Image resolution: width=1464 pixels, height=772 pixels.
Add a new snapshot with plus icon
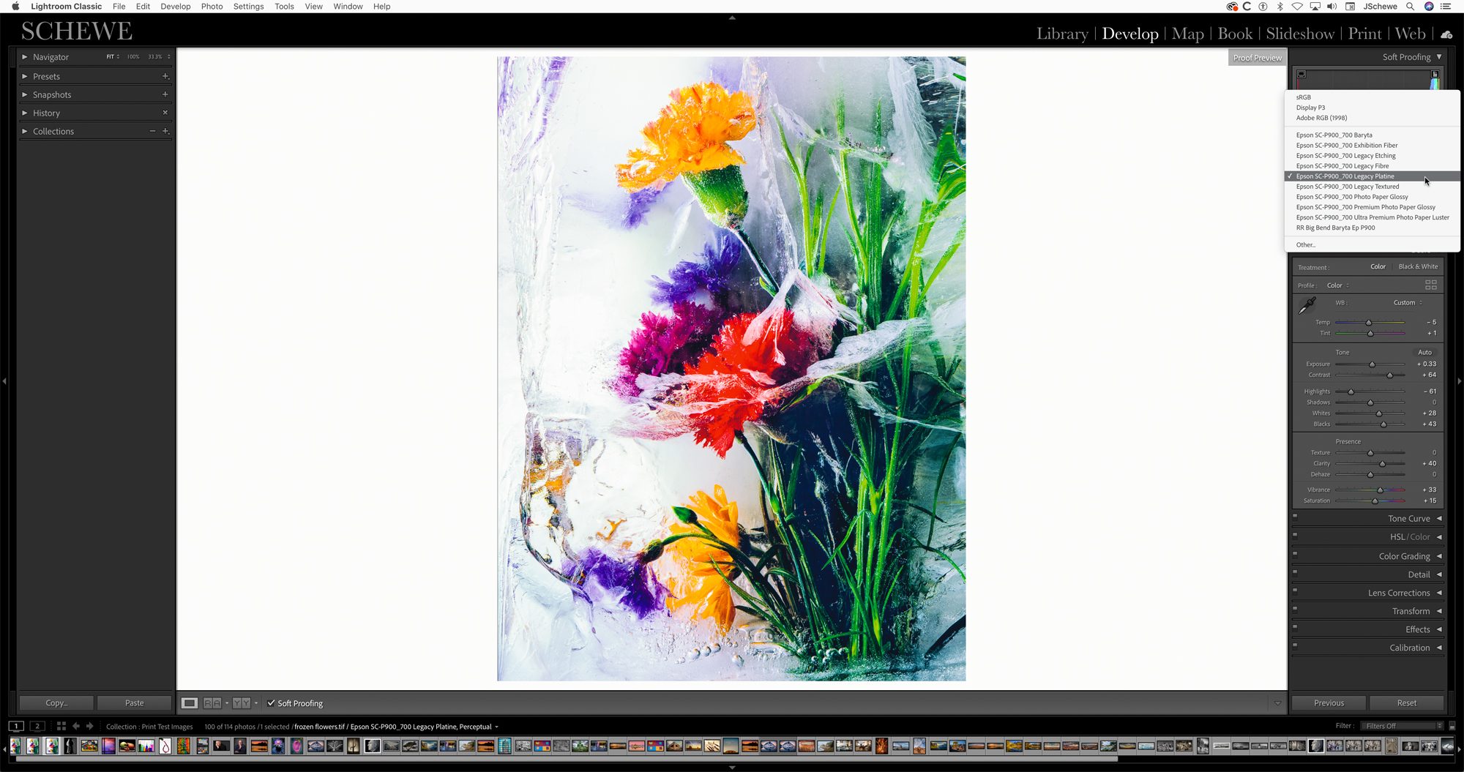click(x=165, y=94)
